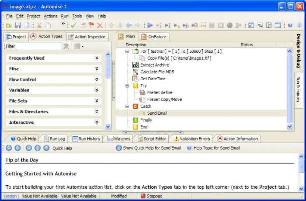Image resolution: width=306 pixels, height=201 pixels.
Task: Open the Watches tab
Action: pyautogui.click(x=119, y=139)
